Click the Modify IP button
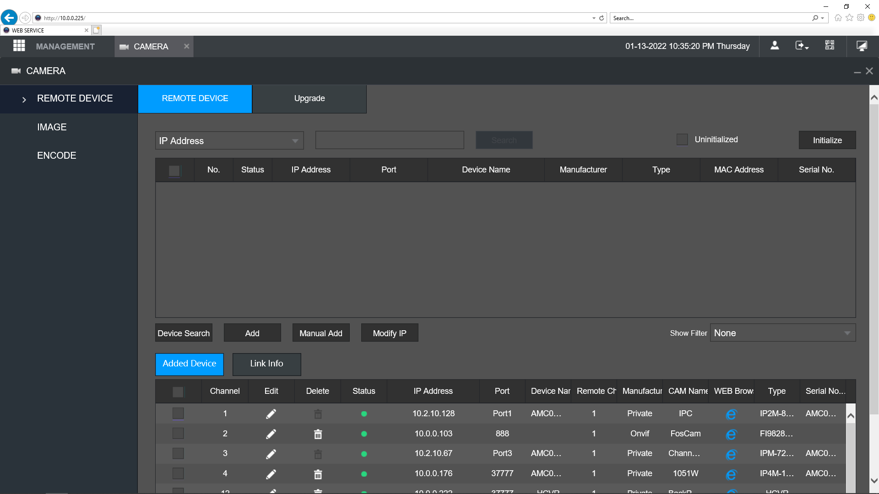The height and width of the screenshot is (494, 879). pyautogui.click(x=390, y=333)
